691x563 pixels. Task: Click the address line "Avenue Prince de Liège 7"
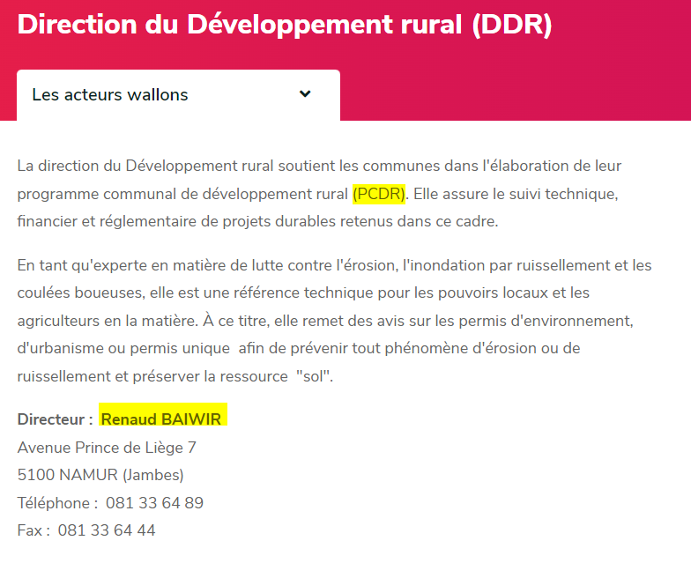pos(107,448)
